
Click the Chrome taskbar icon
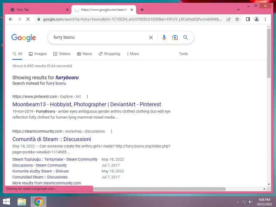point(39,202)
